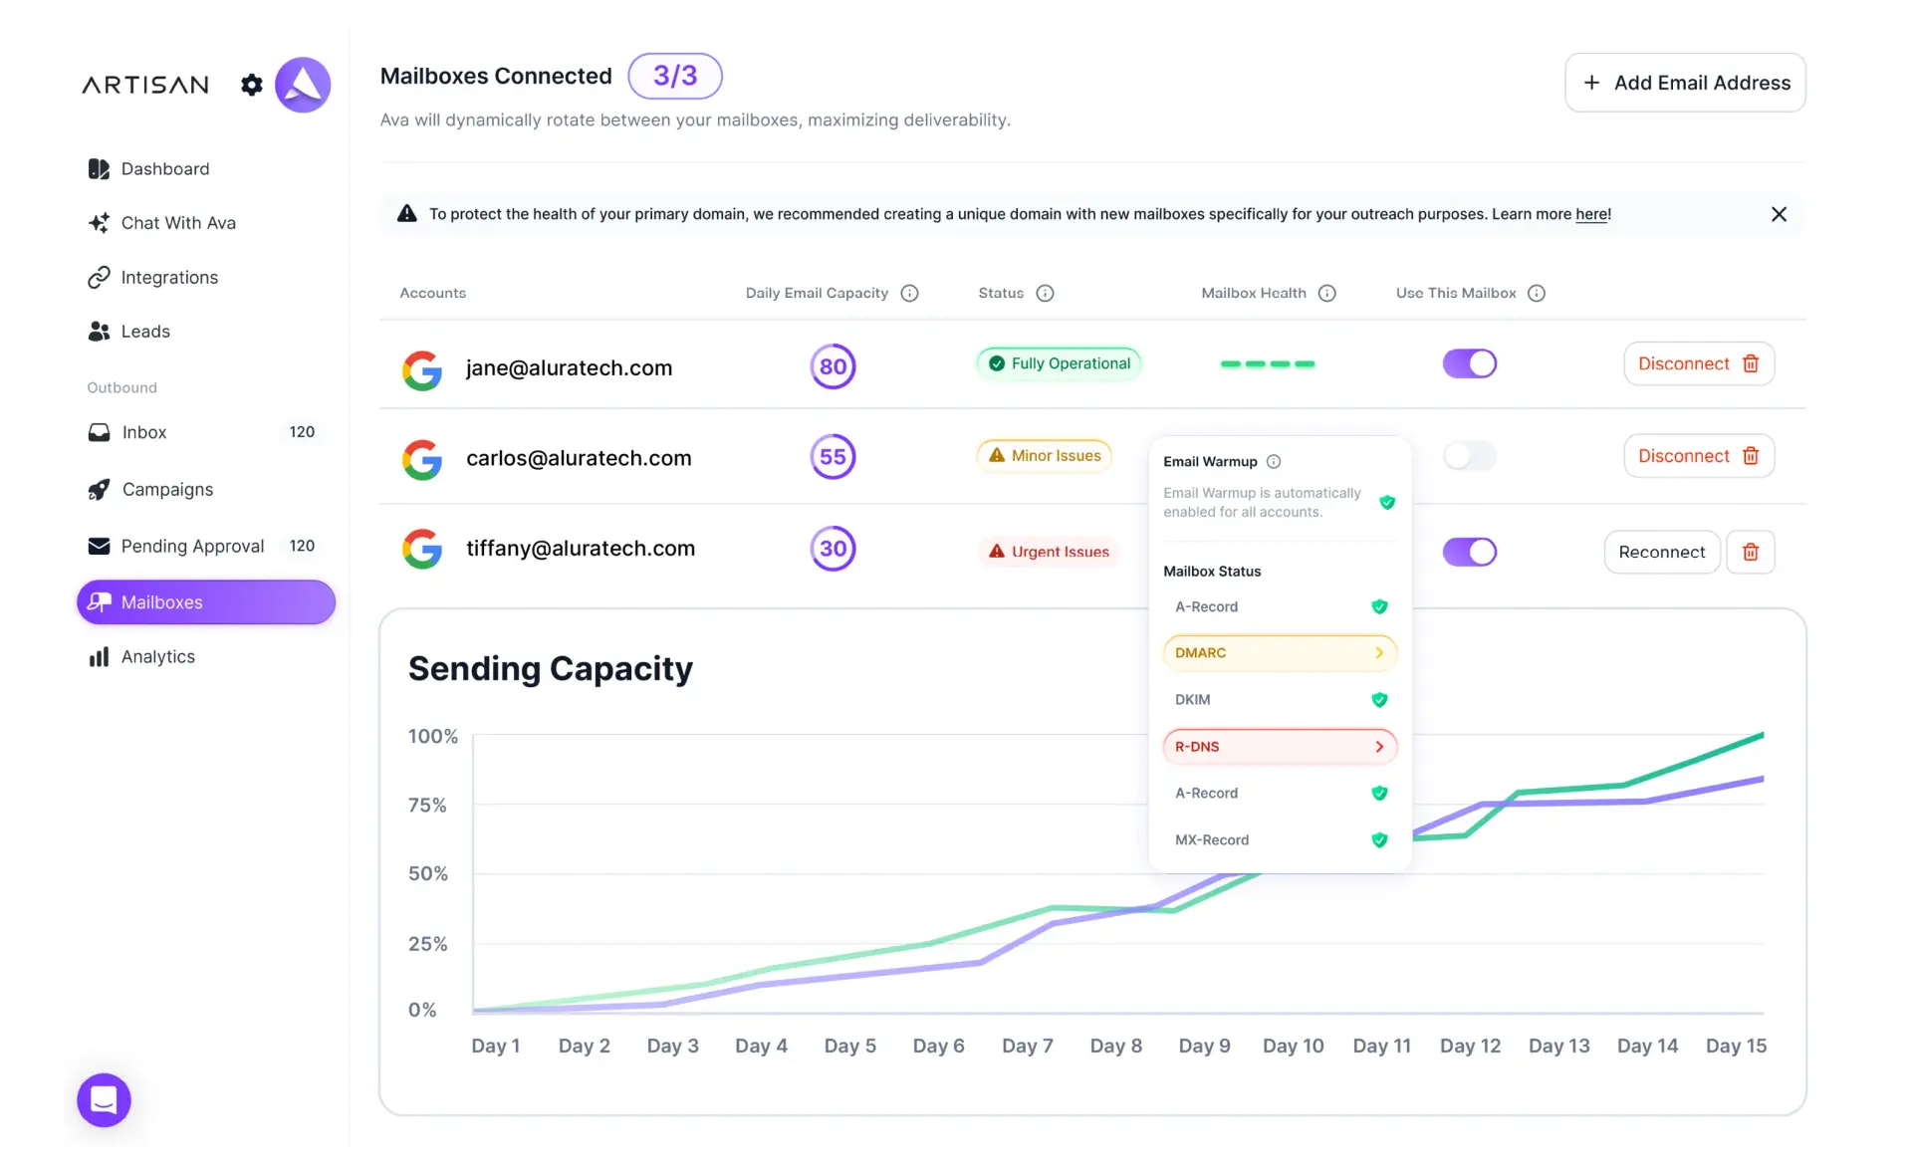Click the trash icon beside Reconnect
This screenshot has width=1912, height=1174.
click(1750, 552)
